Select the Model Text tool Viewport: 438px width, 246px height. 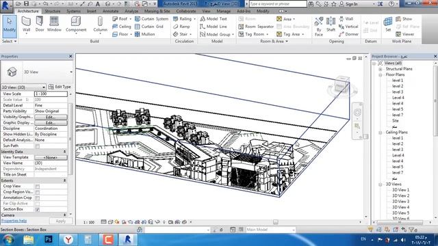tap(213, 18)
